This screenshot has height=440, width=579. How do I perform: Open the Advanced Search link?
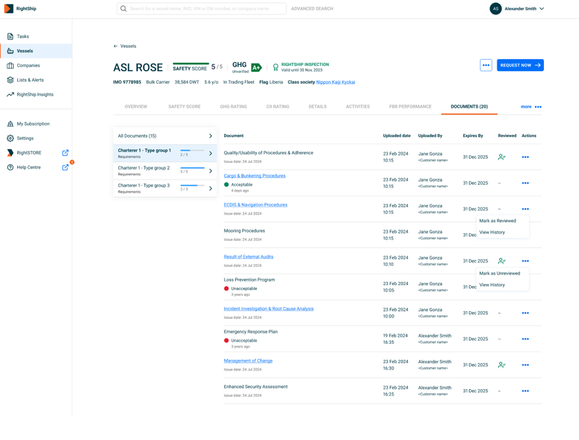[312, 8]
